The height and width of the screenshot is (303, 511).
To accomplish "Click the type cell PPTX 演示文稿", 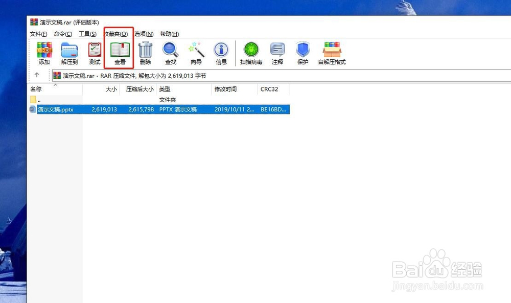I will pos(178,109).
